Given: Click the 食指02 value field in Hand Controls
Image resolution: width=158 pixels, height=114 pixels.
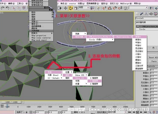Looking at the screenshot, I should click(x=154, y=73).
